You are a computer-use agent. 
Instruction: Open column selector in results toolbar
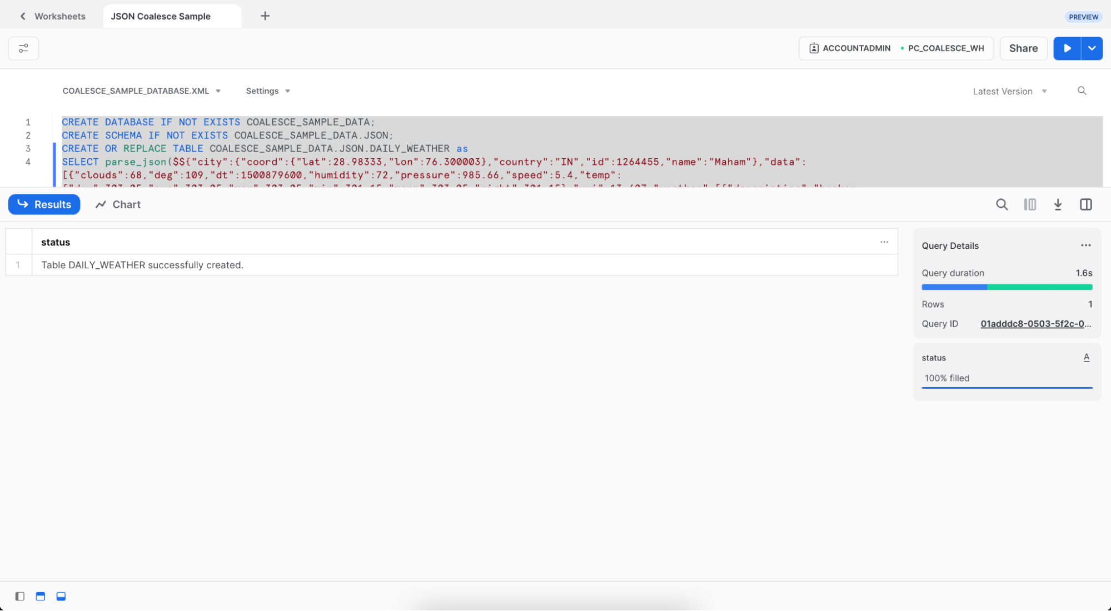[1030, 204]
